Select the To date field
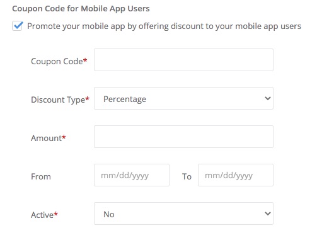This screenshot has height=233, width=317. [x=236, y=175]
